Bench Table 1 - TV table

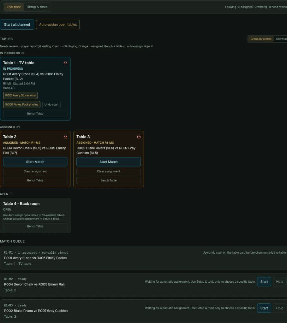(35, 114)
